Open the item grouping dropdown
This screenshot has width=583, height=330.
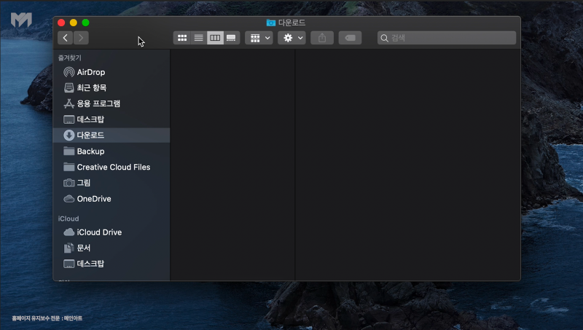[259, 38]
